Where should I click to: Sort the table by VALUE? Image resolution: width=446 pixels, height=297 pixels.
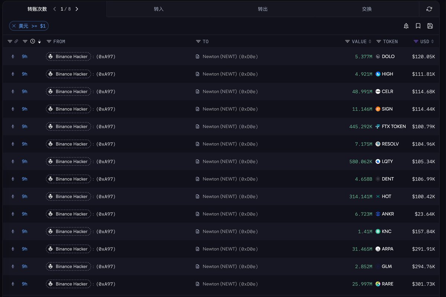(x=370, y=42)
